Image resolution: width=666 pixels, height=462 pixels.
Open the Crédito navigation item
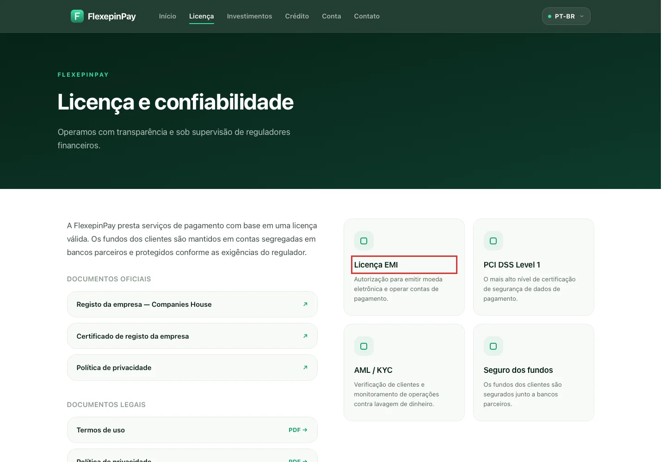pyautogui.click(x=297, y=16)
